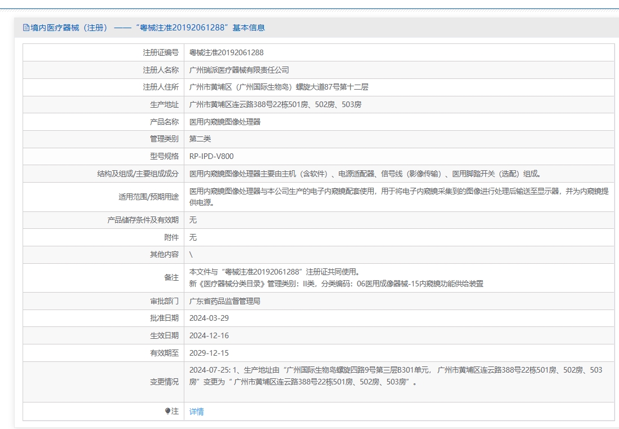
Task: Select approving authority 广东省药品监督管理局
Action: (224, 301)
